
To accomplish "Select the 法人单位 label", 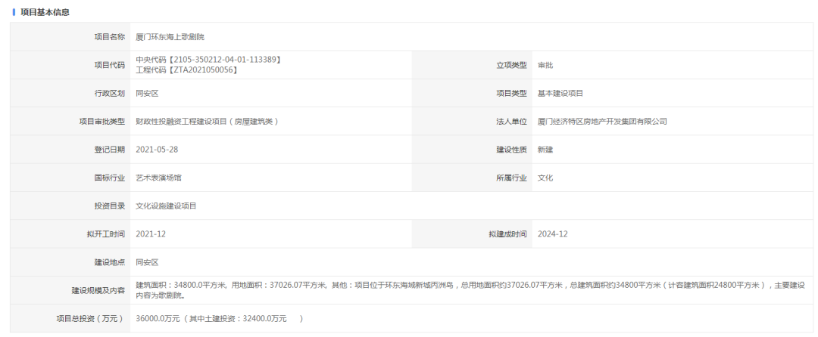I will point(511,122).
